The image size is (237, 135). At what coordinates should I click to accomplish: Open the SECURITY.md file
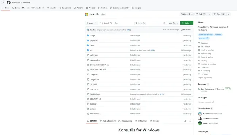95,99
